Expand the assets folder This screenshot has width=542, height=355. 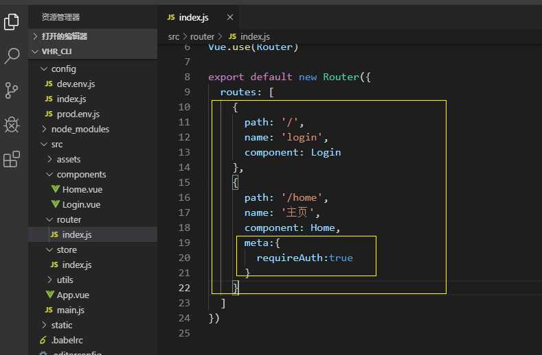pyautogui.click(x=93, y=160)
